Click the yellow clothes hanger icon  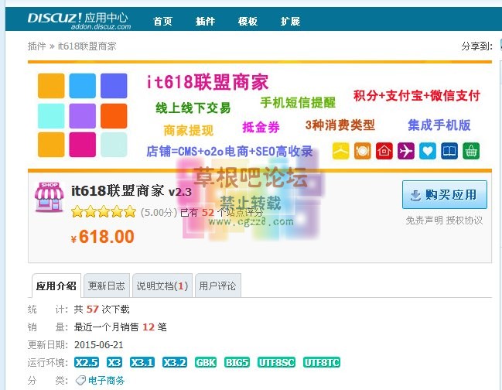(341, 151)
